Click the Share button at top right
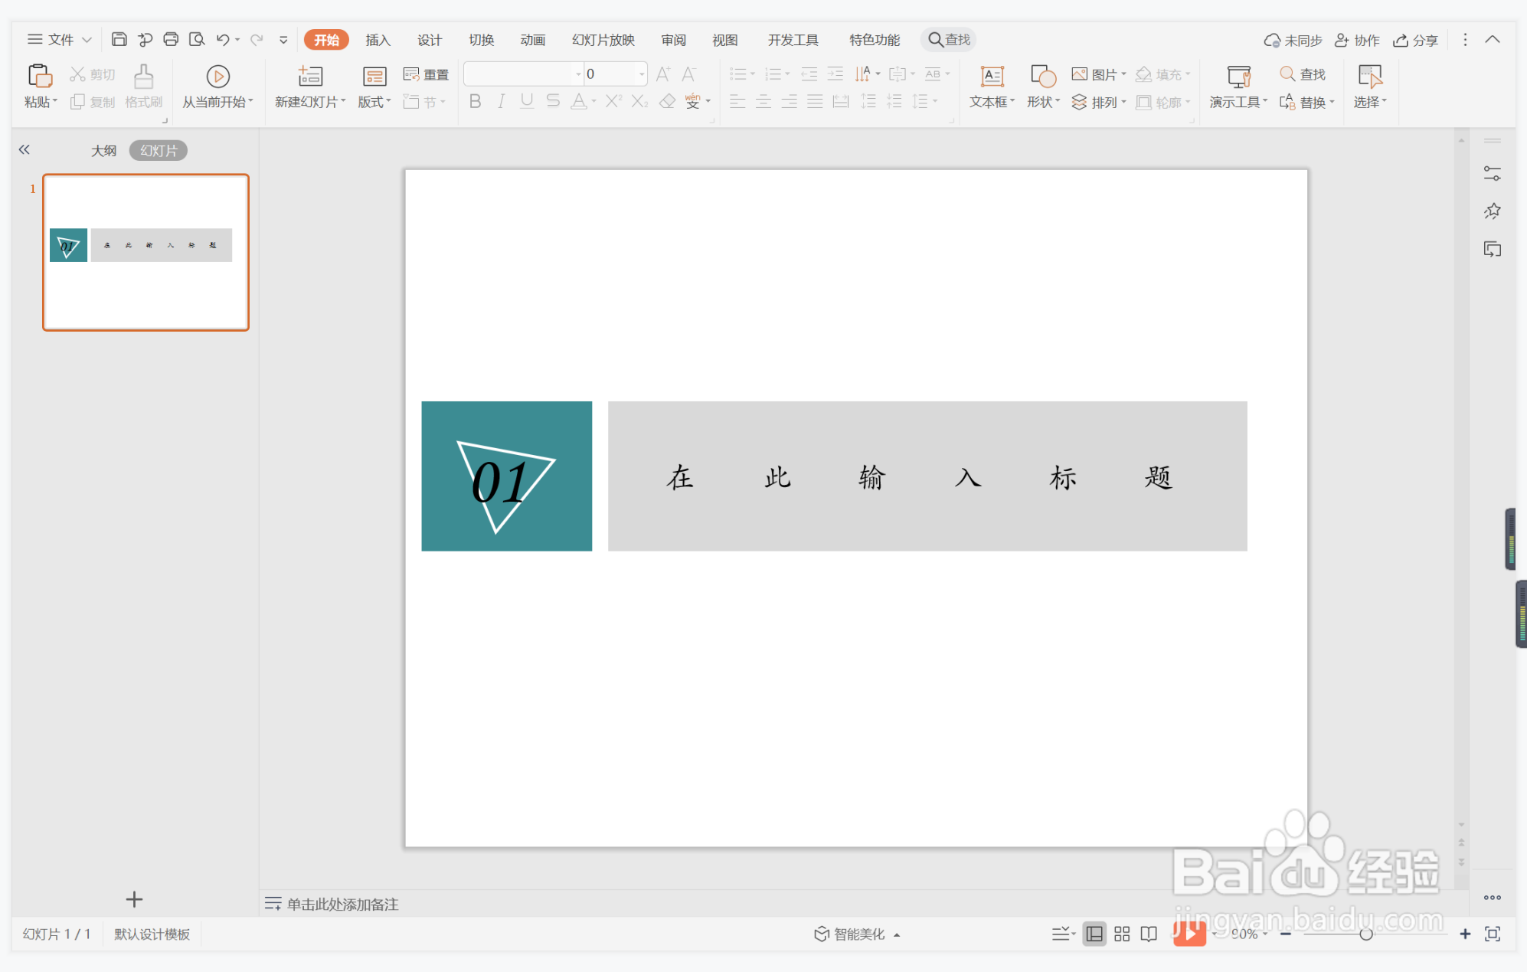 1415,40
